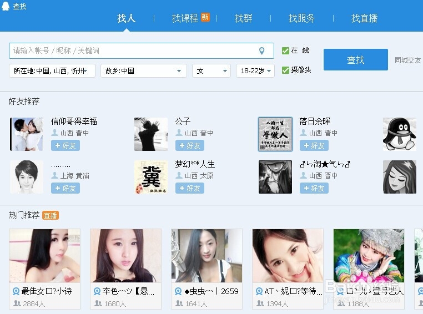The width and height of the screenshot is (423, 314).
Task: Add ♂ㄣ淘★气ㄣ♂ as friend
Action: [314, 188]
